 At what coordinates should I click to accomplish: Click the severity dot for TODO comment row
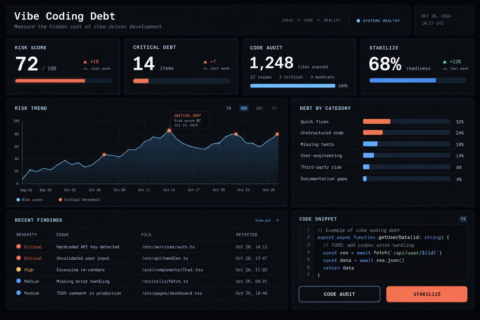(18, 293)
